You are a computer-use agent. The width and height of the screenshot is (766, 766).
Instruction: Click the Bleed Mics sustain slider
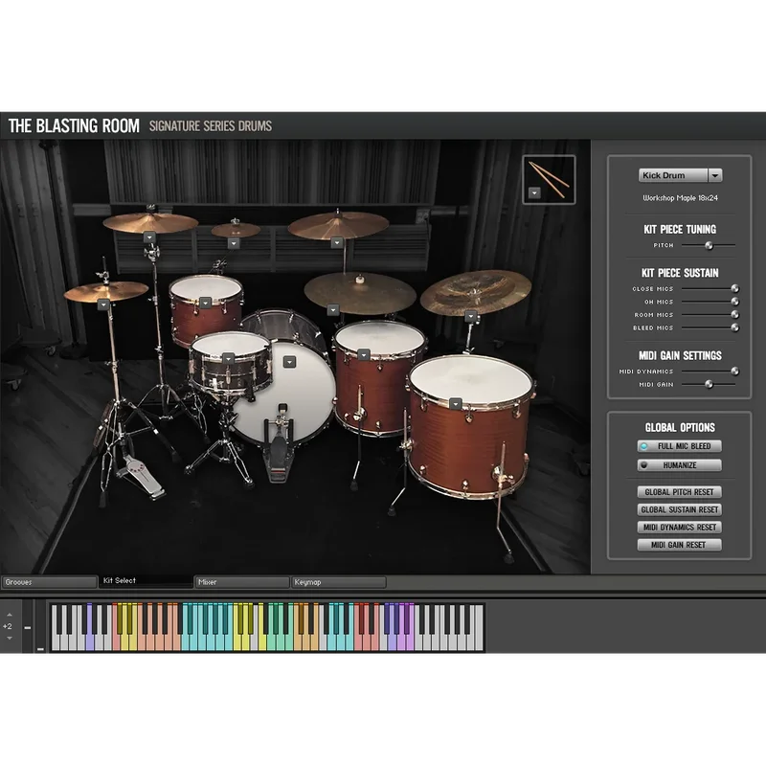[710, 327]
